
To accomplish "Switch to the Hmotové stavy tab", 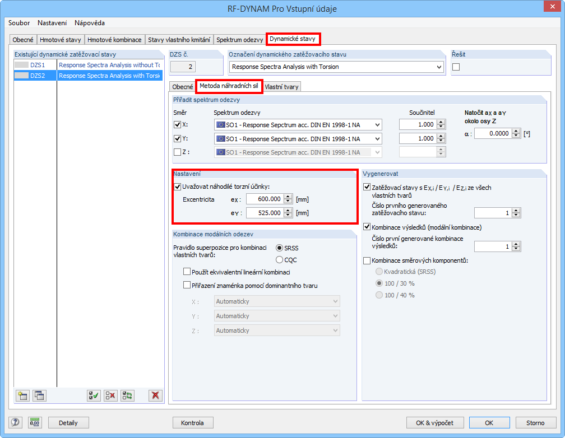I will coord(61,40).
